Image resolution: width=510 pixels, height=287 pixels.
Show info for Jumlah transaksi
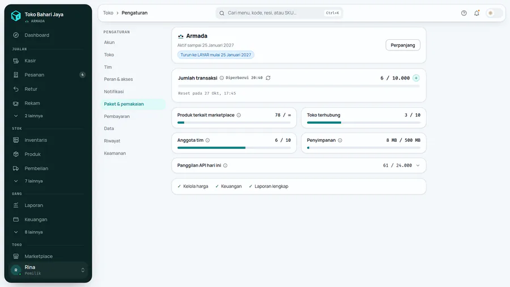222,78
